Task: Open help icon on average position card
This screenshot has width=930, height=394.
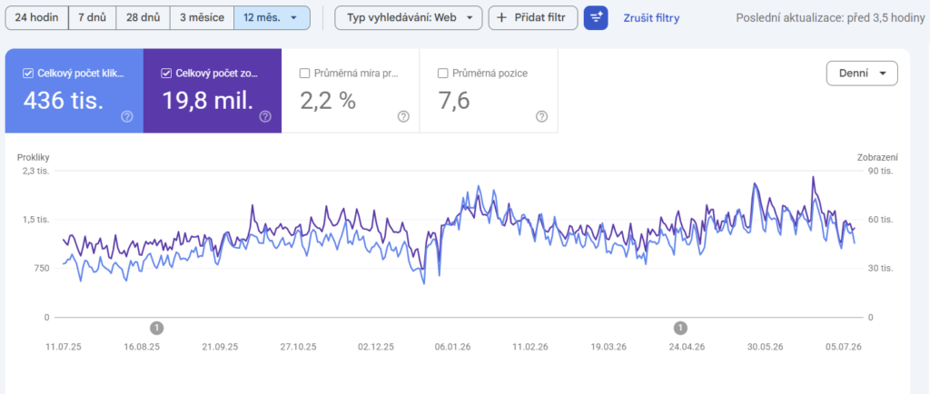Action: [541, 117]
